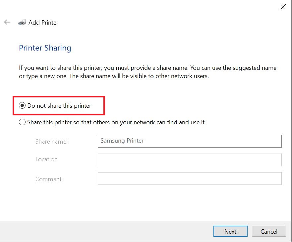Click the Printer Sharing heading

click(x=45, y=48)
